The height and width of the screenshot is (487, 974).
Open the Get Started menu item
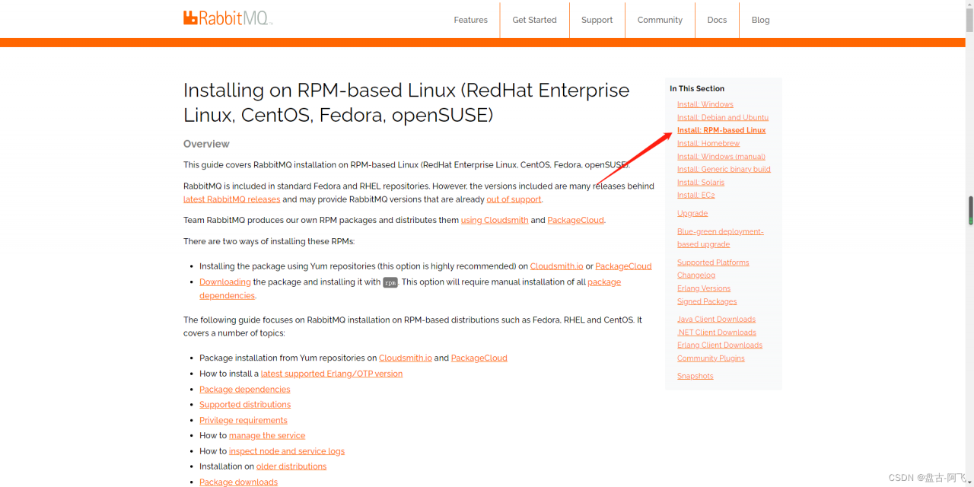pos(534,20)
